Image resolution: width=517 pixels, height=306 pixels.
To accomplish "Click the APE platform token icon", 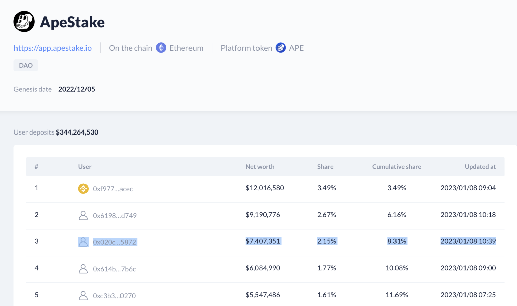I will tap(281, 48).
